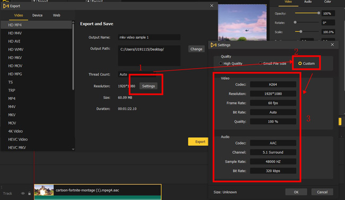Open Quality 100 % dropdown
Viewport: 345px width, 200px height.
pyautogui.click(x=273, y=121)
